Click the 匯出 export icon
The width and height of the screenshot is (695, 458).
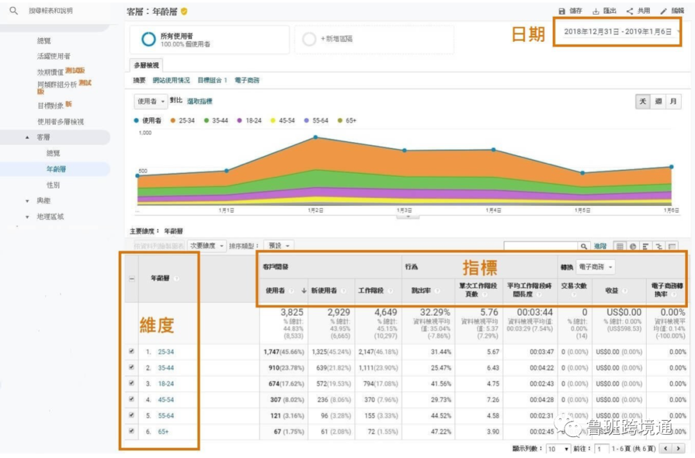(596, 11)
